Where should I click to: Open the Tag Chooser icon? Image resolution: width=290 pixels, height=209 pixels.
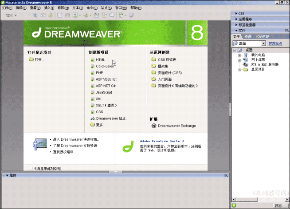tap(132, 16)
